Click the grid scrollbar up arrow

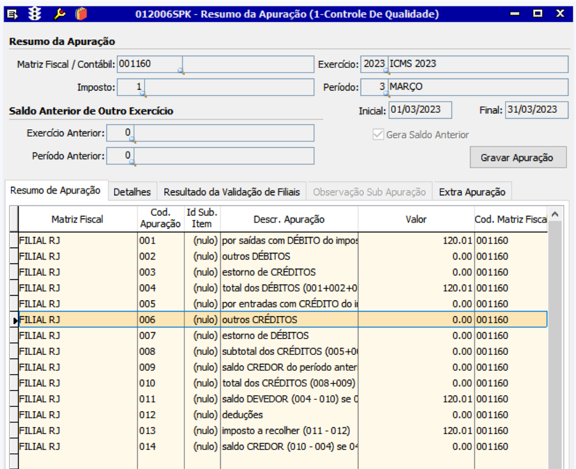coord(555,215)
